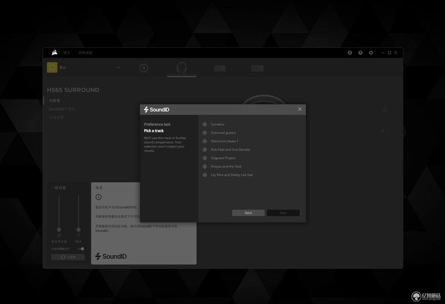
Task: Open the account icon in title bar
Action: coord(350,53)
